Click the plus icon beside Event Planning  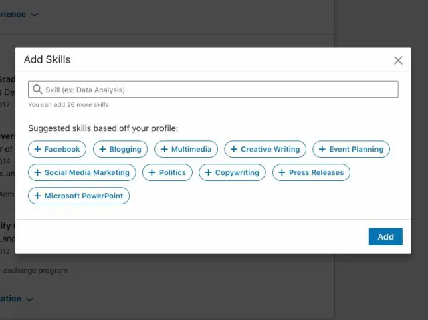point(322,149)
